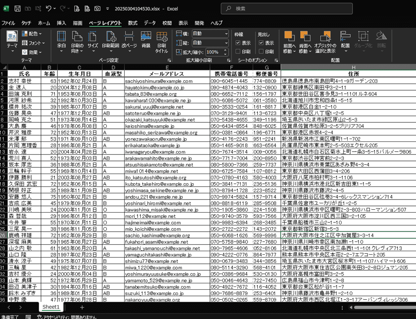The width and height of the screenshot is (416, 319).
Task: Uncheck 枠線 表示 gridlines view checkbox
Action: coord(238,43)
